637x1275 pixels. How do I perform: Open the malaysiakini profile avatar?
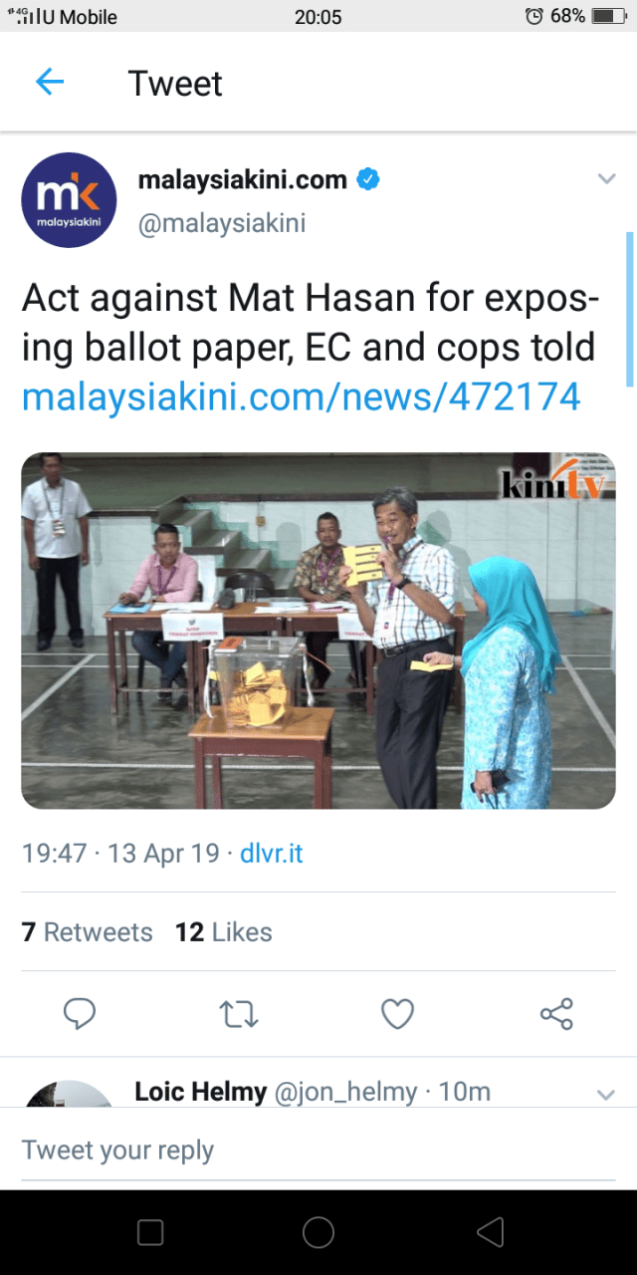tap(69, 199)
